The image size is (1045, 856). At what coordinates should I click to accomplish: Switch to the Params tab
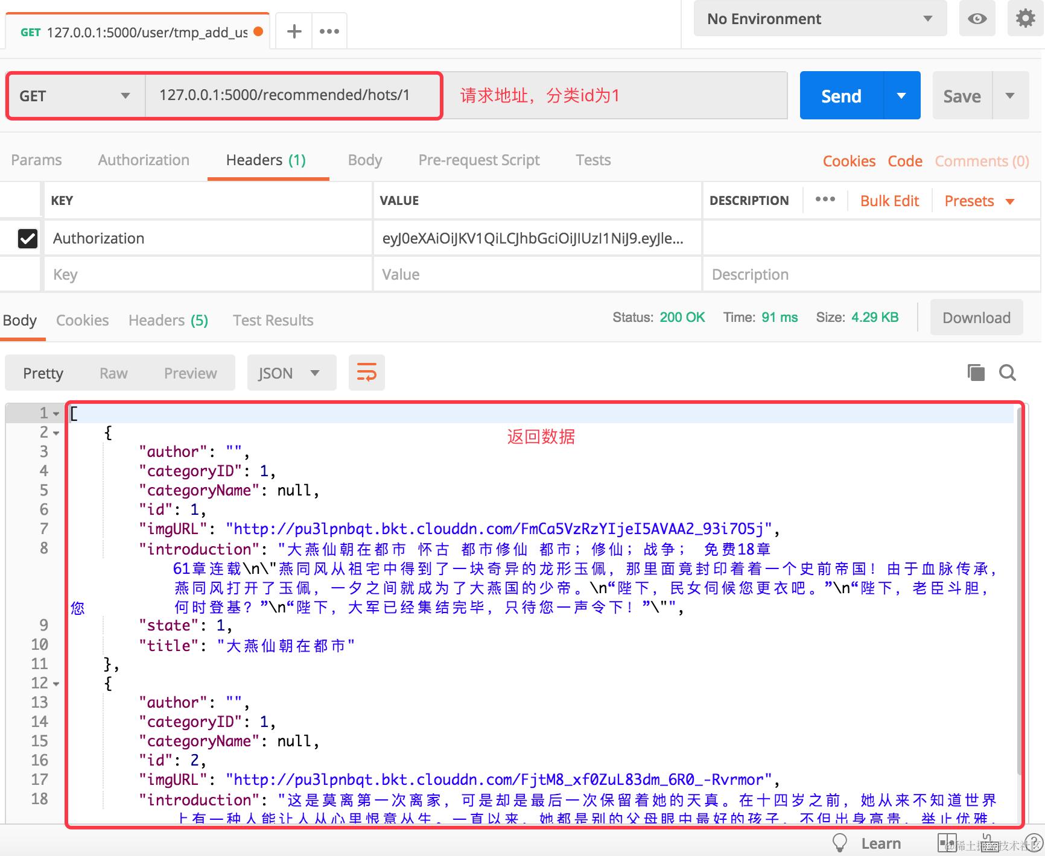click(x=37, y=160)
